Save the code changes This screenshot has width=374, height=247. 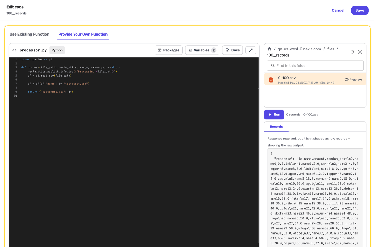pyautogui.click(x=360, y=10)
